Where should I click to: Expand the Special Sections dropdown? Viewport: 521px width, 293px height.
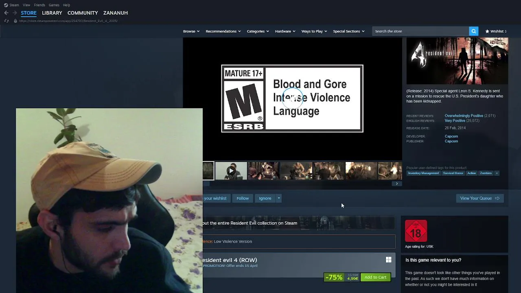tap(348, 31)
